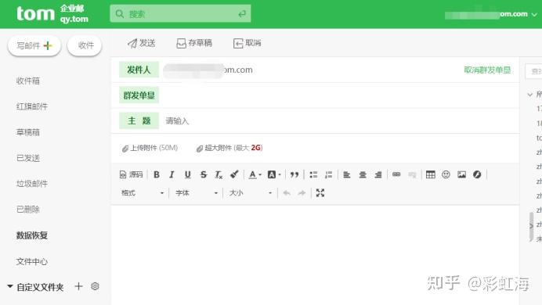Click 写邮件 compose button
The image size is (542, 305).
(x=34, y=45)
